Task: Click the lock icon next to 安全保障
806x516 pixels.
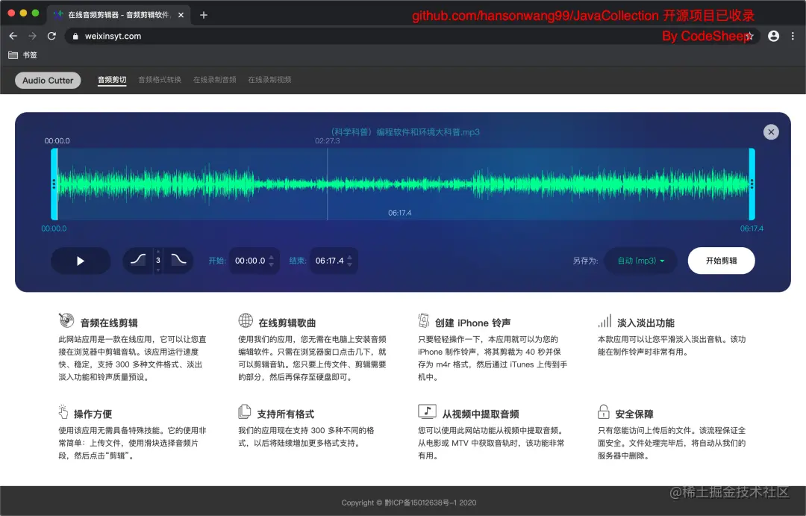Action: tap(604, 413)
